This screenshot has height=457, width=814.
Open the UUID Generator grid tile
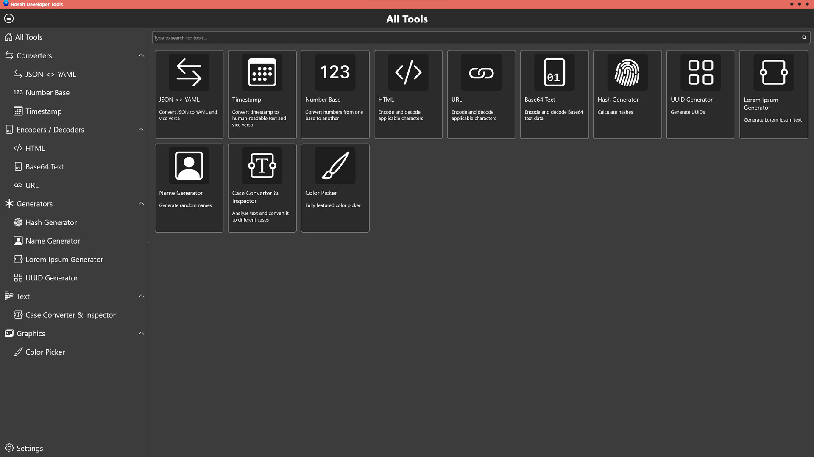[700, 72]
